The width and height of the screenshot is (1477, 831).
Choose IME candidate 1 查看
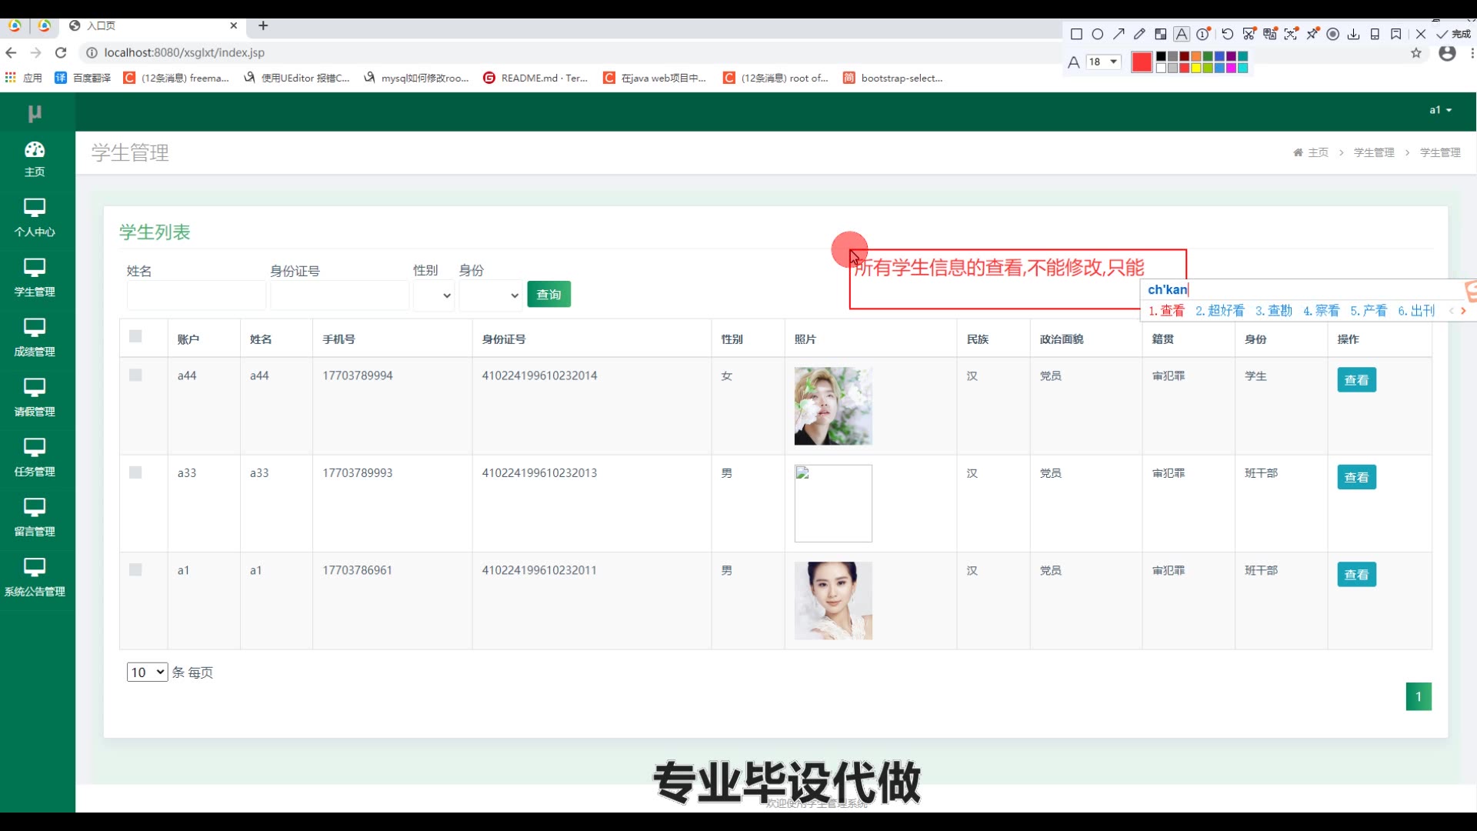click(1167, 311)
